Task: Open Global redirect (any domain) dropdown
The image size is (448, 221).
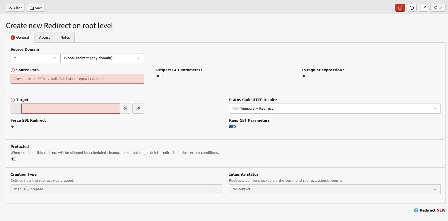Action: [x=102, y=58]
